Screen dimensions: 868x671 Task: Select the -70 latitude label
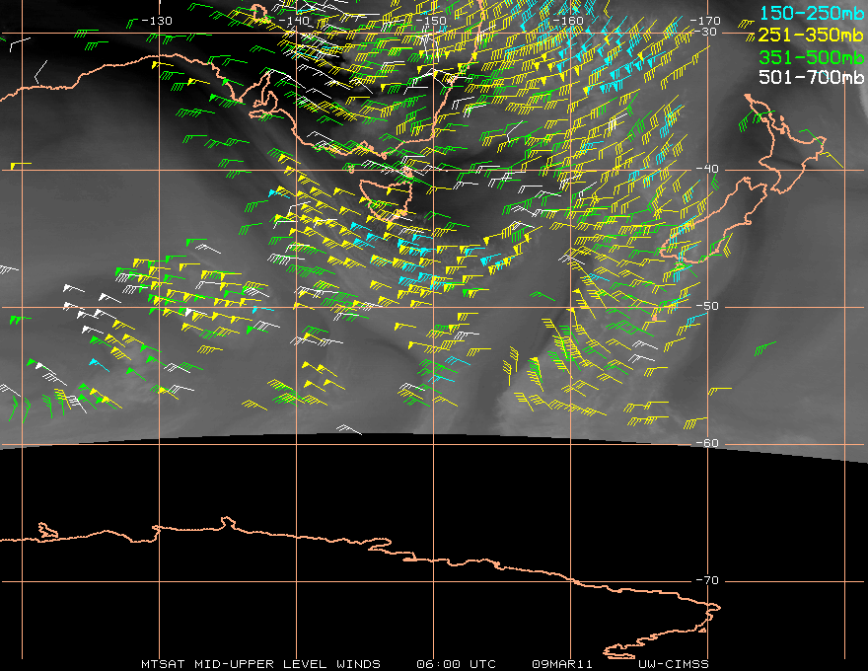(707, 580)
